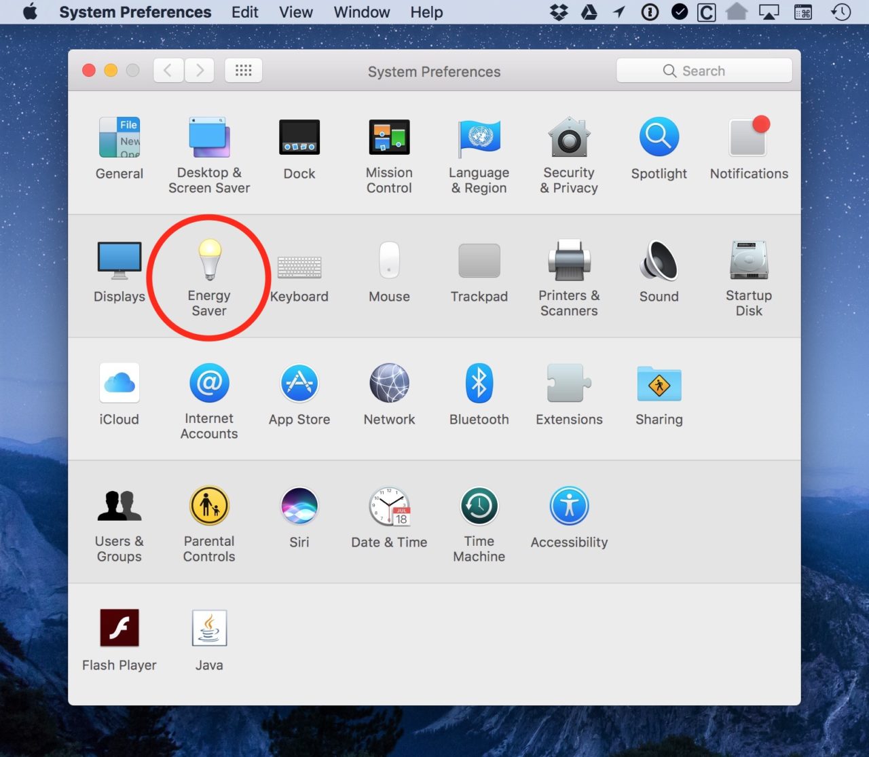Viewport: 869px width, 757px height.
Task: Click the location arrow menu bar icon
Action: [619, 12]
